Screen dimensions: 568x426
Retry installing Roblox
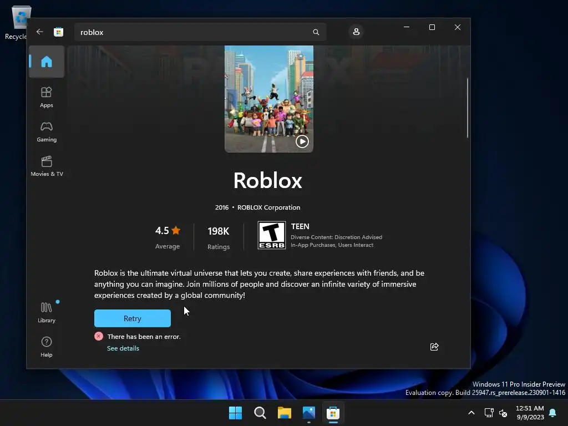[x=133, y=318]
